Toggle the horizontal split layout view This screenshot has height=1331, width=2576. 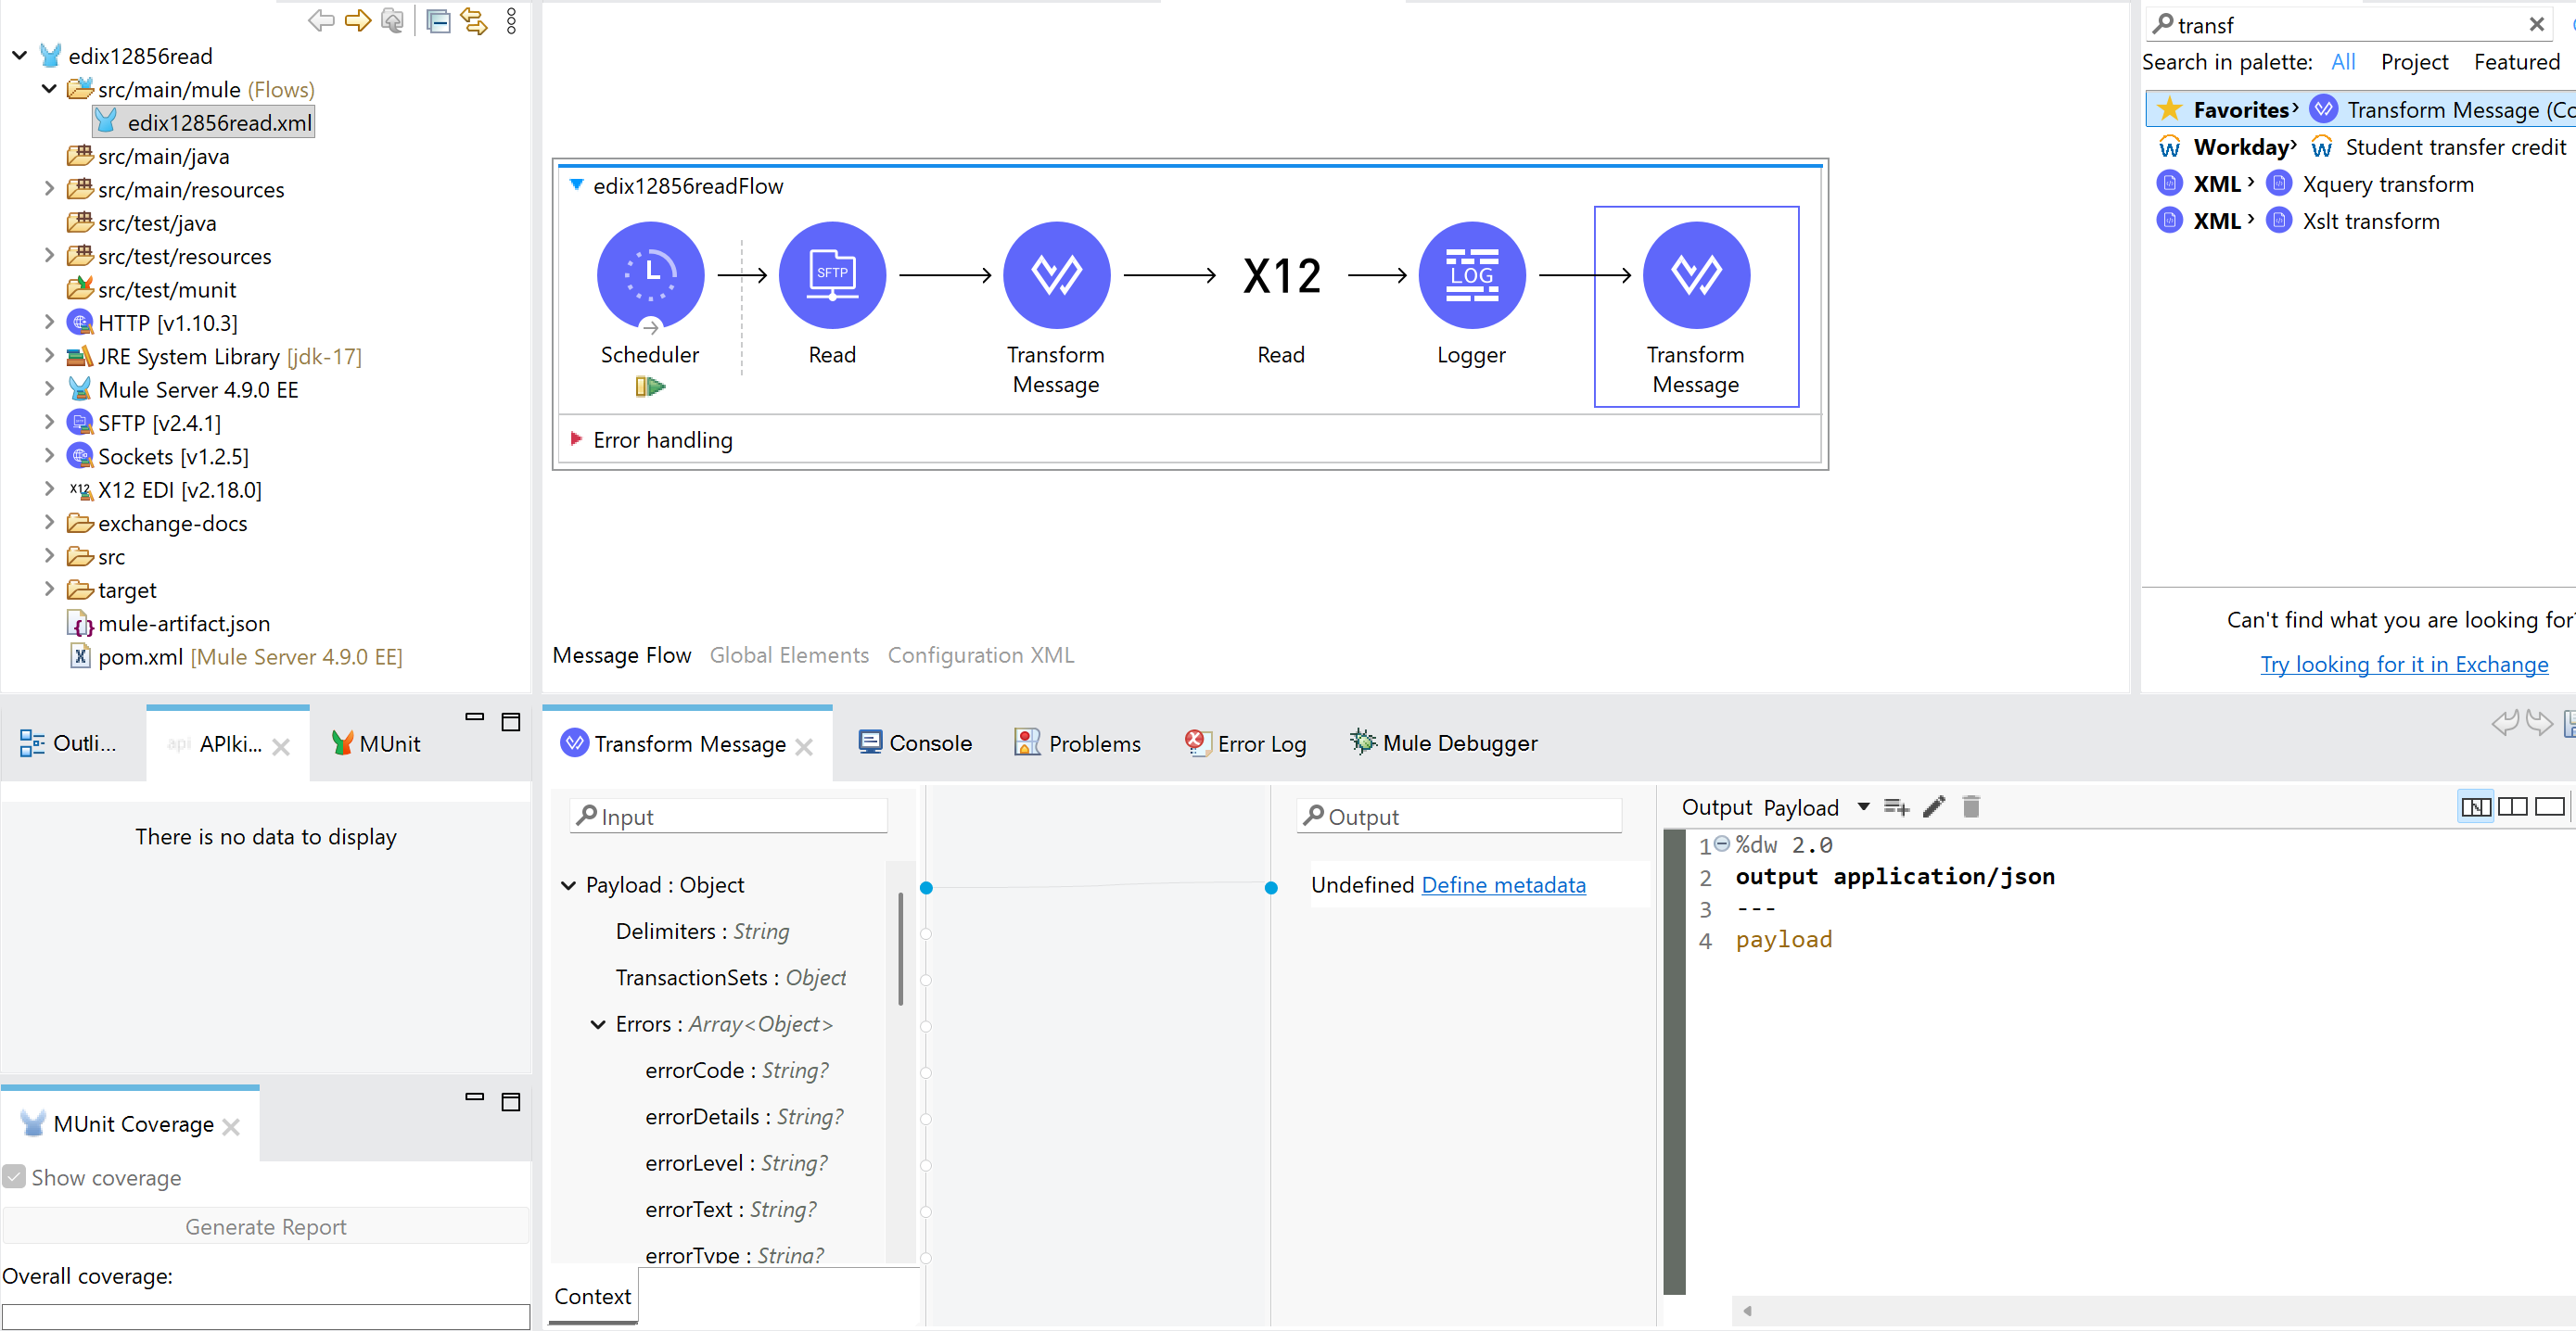click(x=2514, y=806)
